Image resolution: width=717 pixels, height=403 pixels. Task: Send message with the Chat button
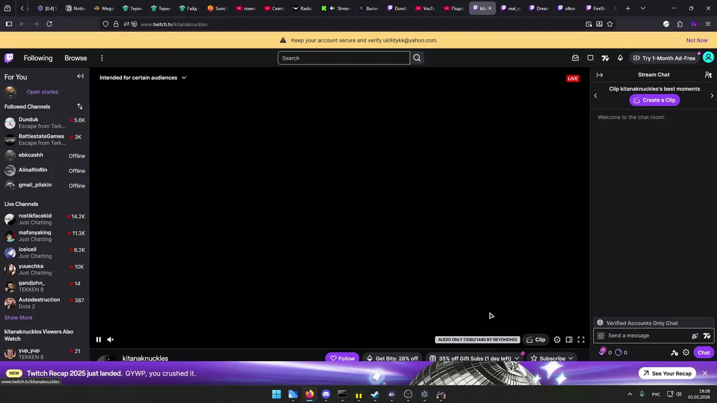(x=704, y=353)
